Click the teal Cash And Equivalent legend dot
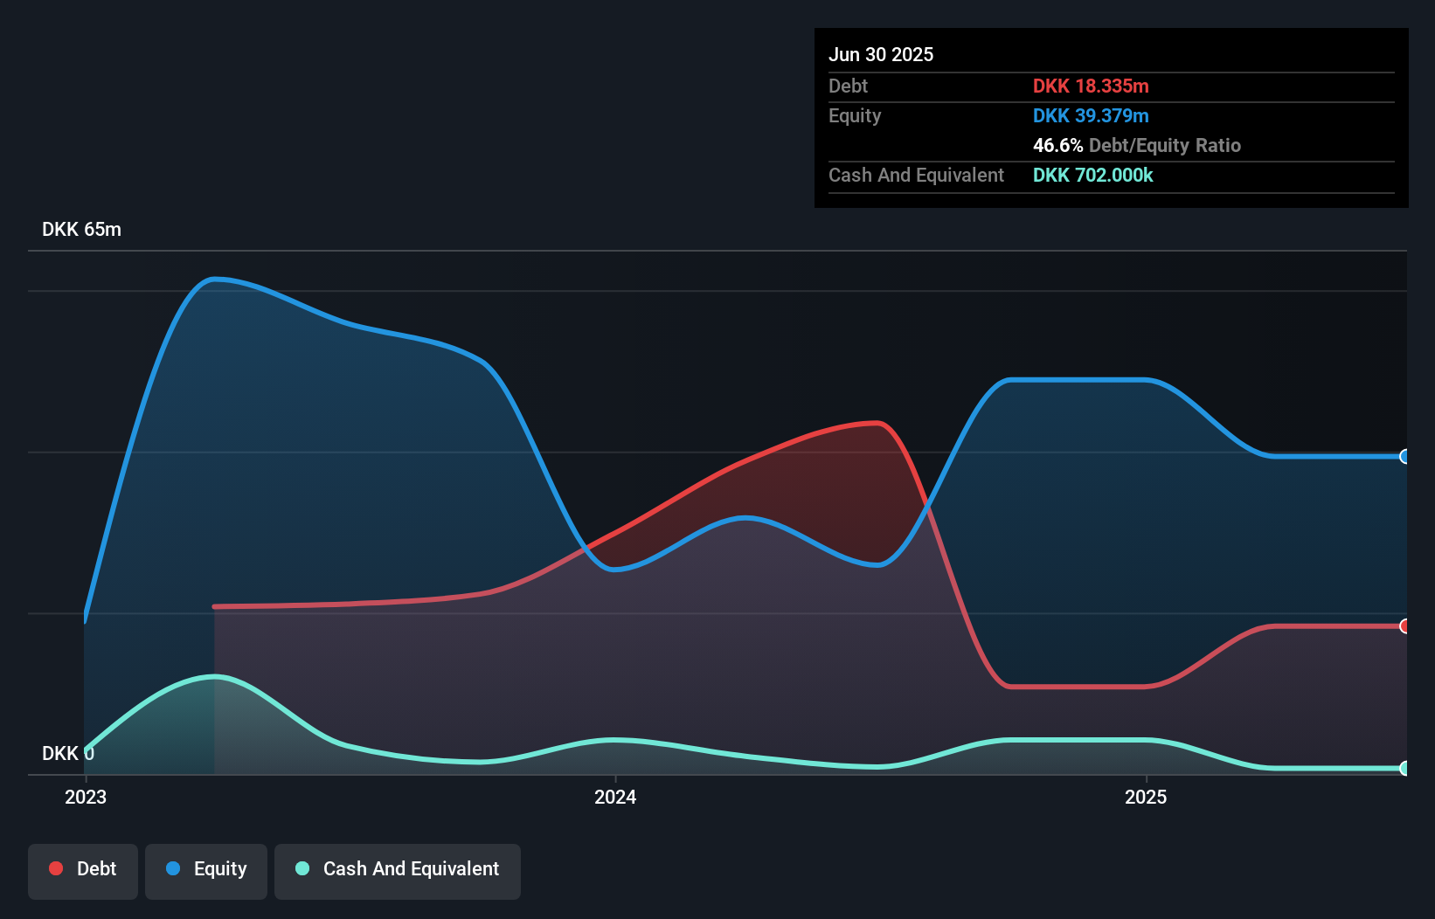 coord(301,869)
